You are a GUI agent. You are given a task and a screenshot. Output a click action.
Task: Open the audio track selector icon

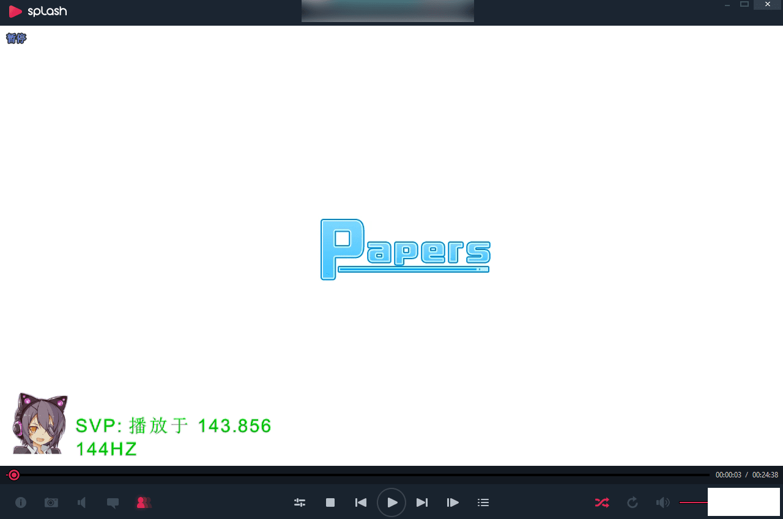[x=82, y=502]
